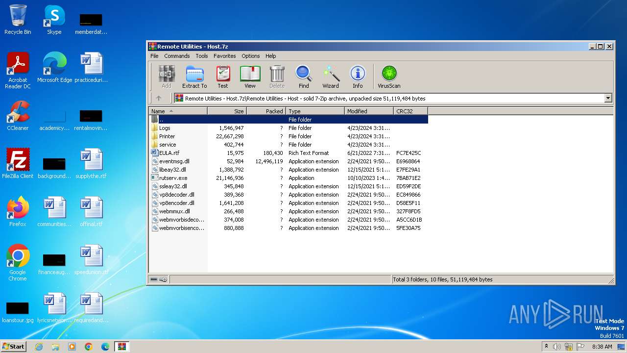
Task: Select the Logs folder
Action: 289,128
